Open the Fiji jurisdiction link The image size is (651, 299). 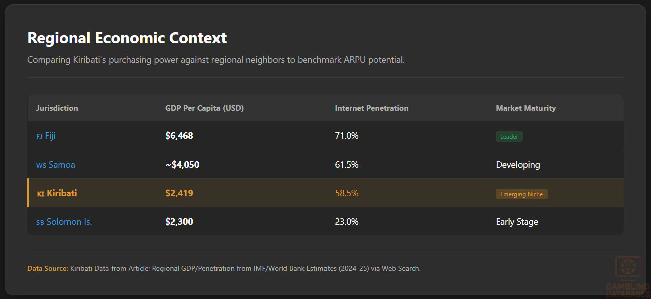(50, 136)
